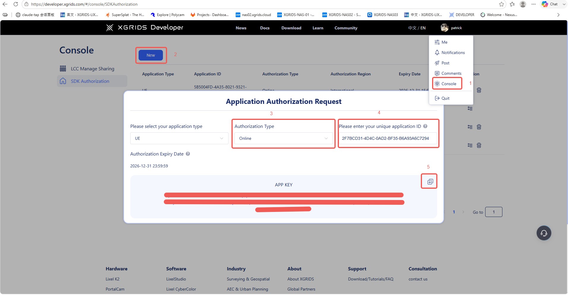The image size is (568, 295).
Task: Click page number 1 in pagination
Action: coord(454,212)
